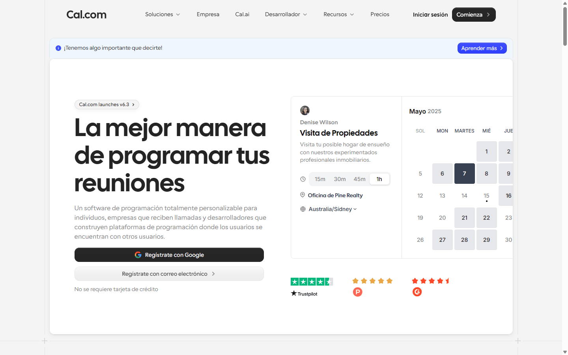
Task: Click the "Oficina de Pine Realty" location text
Action: point(335,195)
